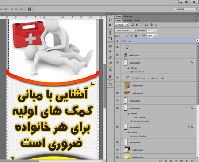
Task: Switch to the Paths tab
Action: (138, 20)
